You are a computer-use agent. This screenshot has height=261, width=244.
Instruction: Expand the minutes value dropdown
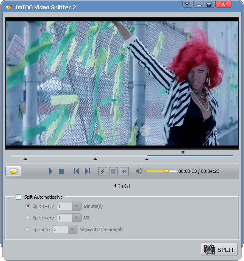[x=77, y=206]
